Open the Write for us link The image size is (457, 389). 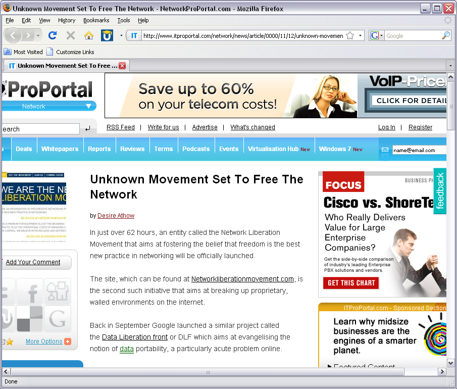[163, 127]
